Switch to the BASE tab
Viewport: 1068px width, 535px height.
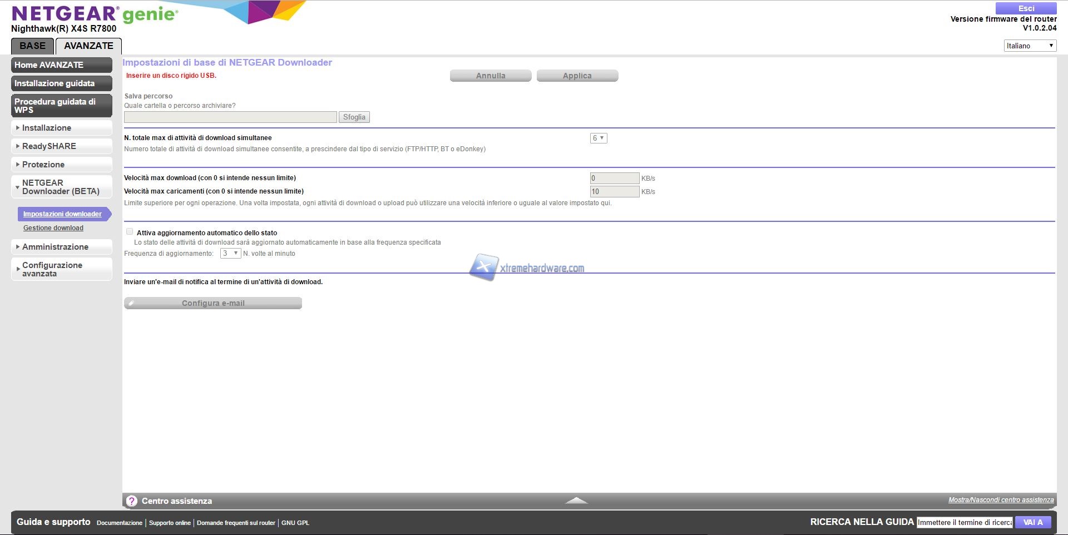(x=32, y=46)
